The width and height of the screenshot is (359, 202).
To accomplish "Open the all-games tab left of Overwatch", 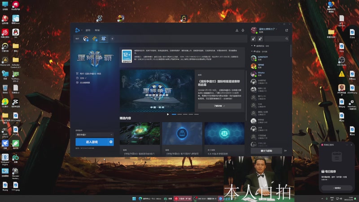I will pyautogui.click(x=77, y=39).
